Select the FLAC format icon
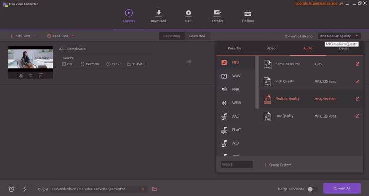Screen dimensions: 369x196 point(224,130)
